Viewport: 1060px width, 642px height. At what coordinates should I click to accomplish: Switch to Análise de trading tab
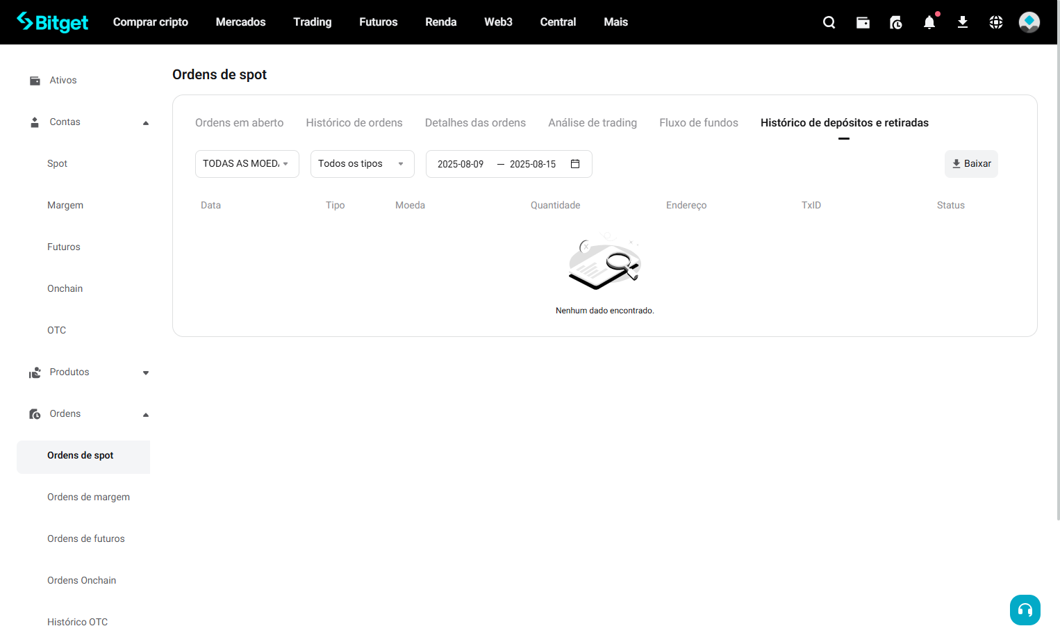(593, 123)
